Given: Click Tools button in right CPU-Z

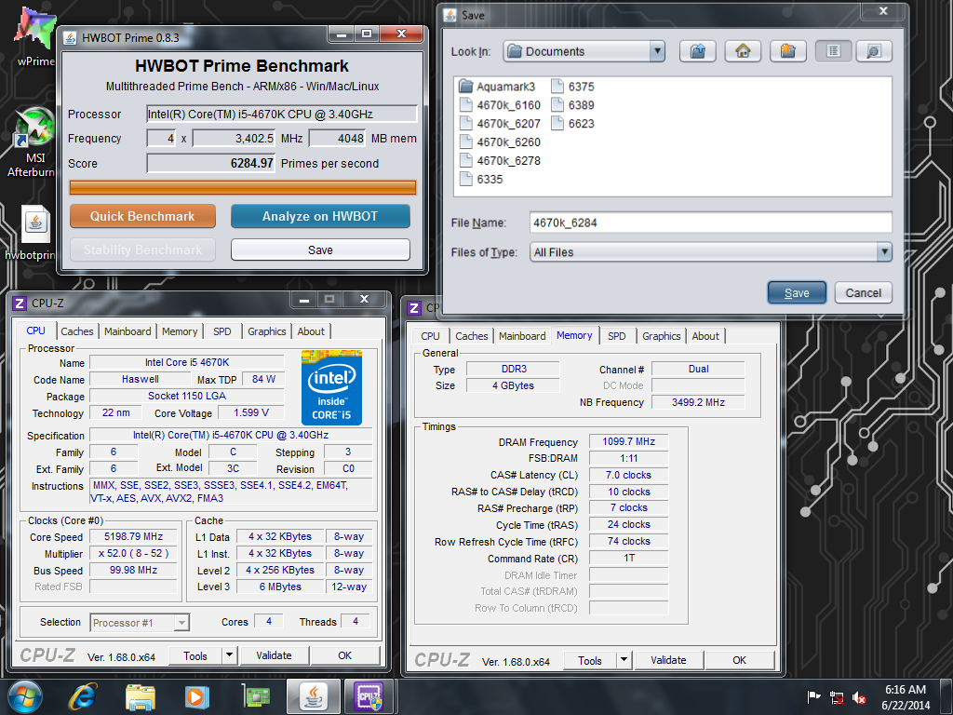Looking at the screenshot, I should pyautogui.click(x=589, y=660).
